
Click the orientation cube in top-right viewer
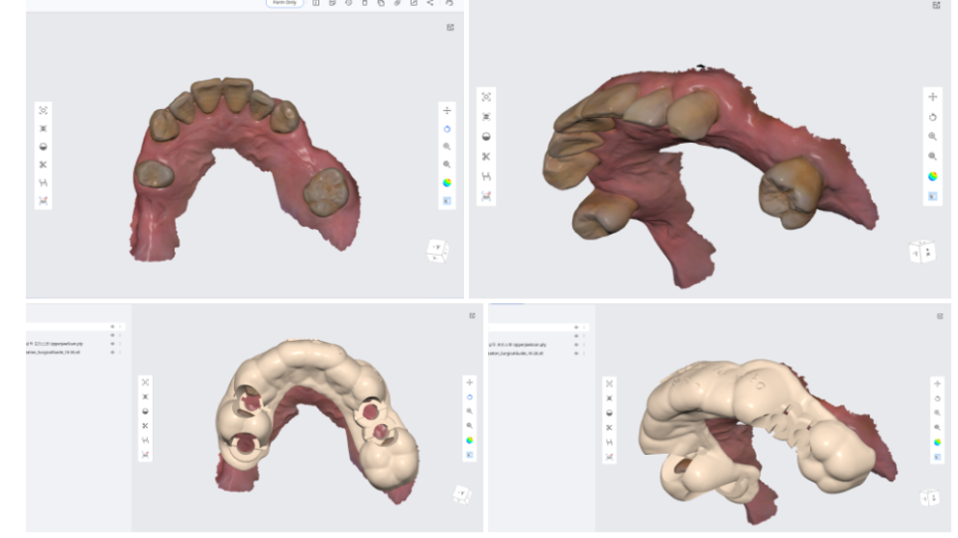click(x=922, y=252)
